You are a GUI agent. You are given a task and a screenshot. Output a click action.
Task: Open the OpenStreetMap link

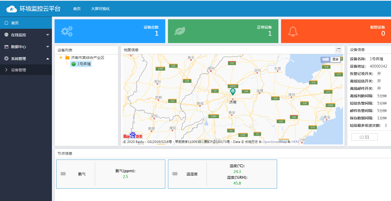coord(275,142)
